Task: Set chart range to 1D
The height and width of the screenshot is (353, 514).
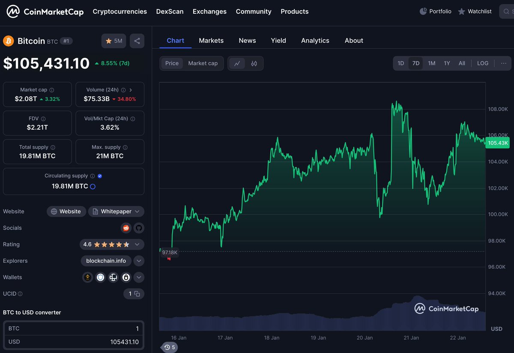Action: [x=401, y=63]
